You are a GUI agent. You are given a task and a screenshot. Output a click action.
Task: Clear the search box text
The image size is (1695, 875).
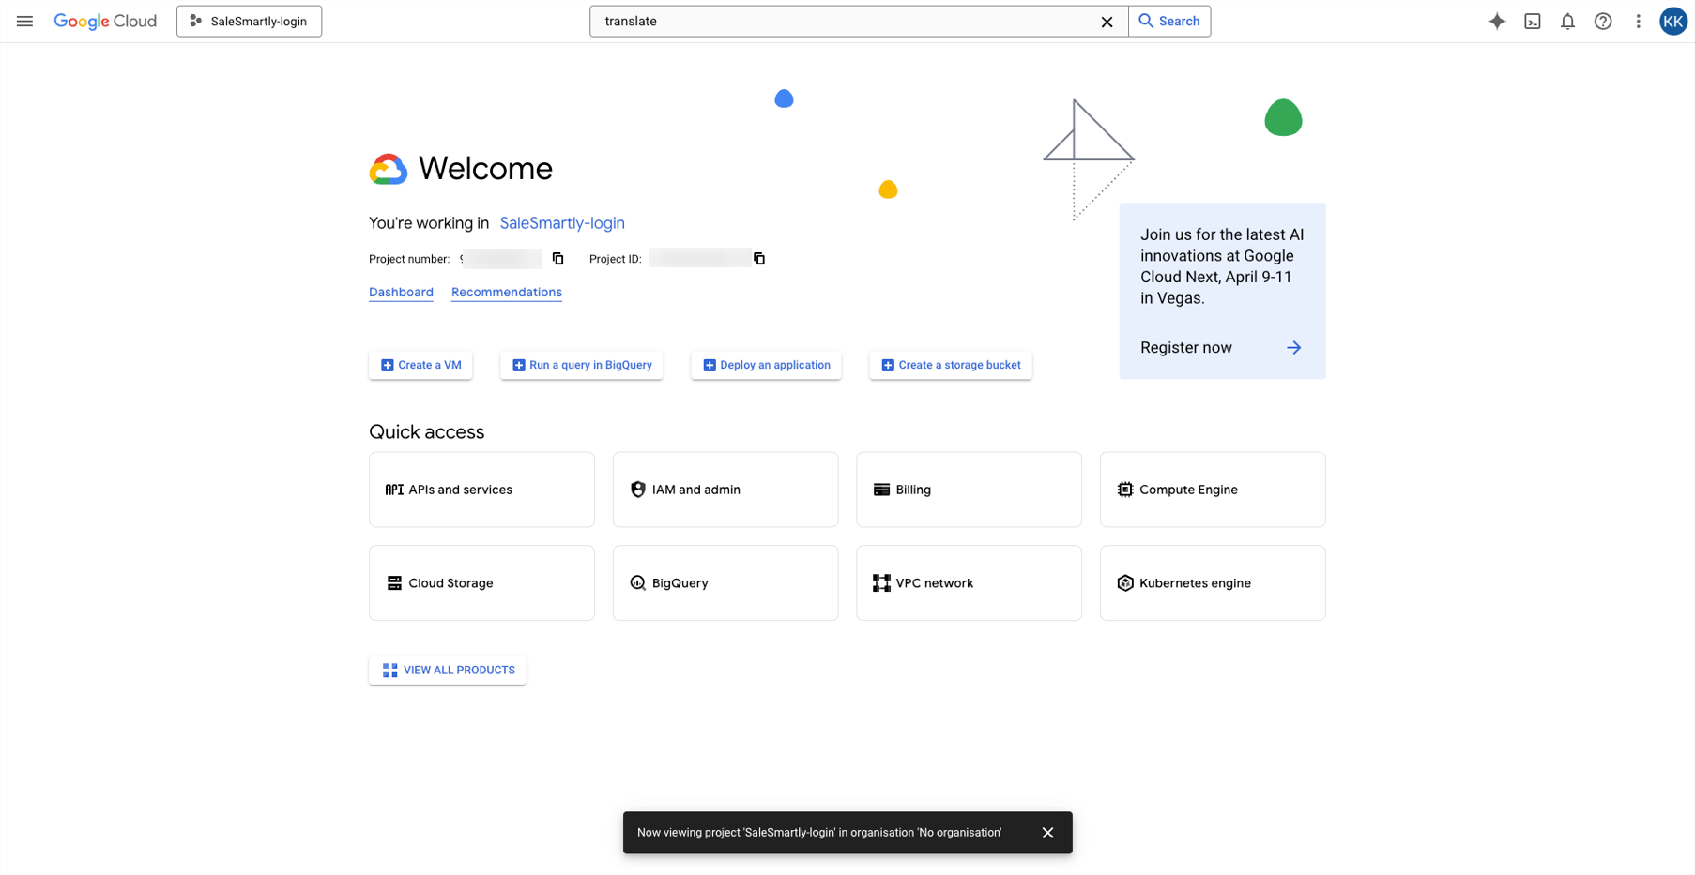point(1107,22)
